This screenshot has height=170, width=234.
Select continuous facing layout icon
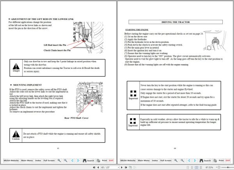click(x=201, y=167)
